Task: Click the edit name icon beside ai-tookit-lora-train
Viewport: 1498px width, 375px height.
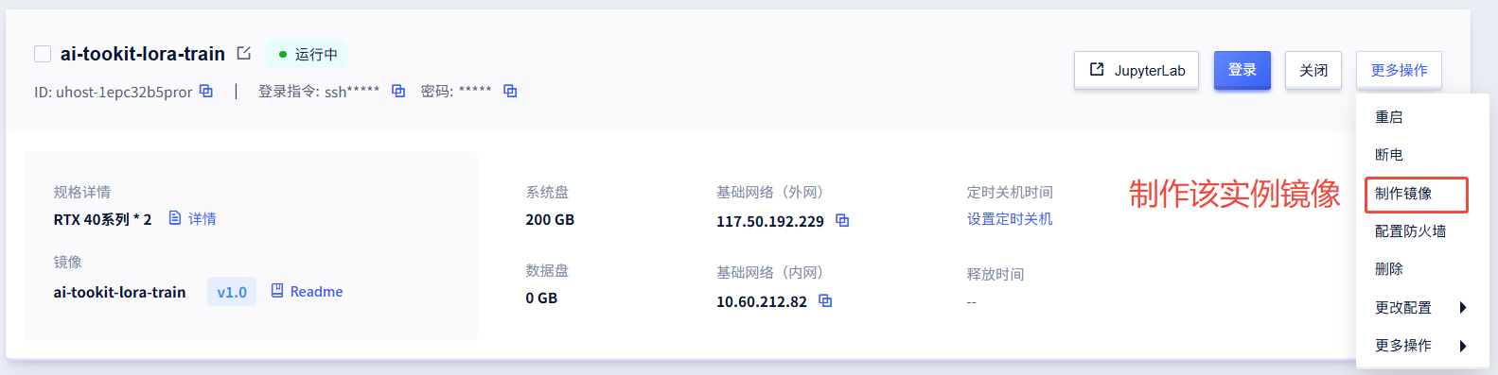Action: click(x=244, y=54)
